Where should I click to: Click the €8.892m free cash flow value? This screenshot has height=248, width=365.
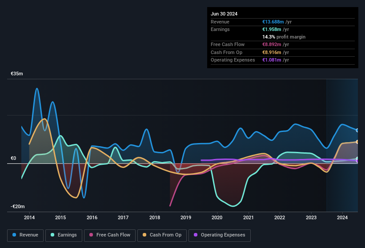click(x=272, y=44)
